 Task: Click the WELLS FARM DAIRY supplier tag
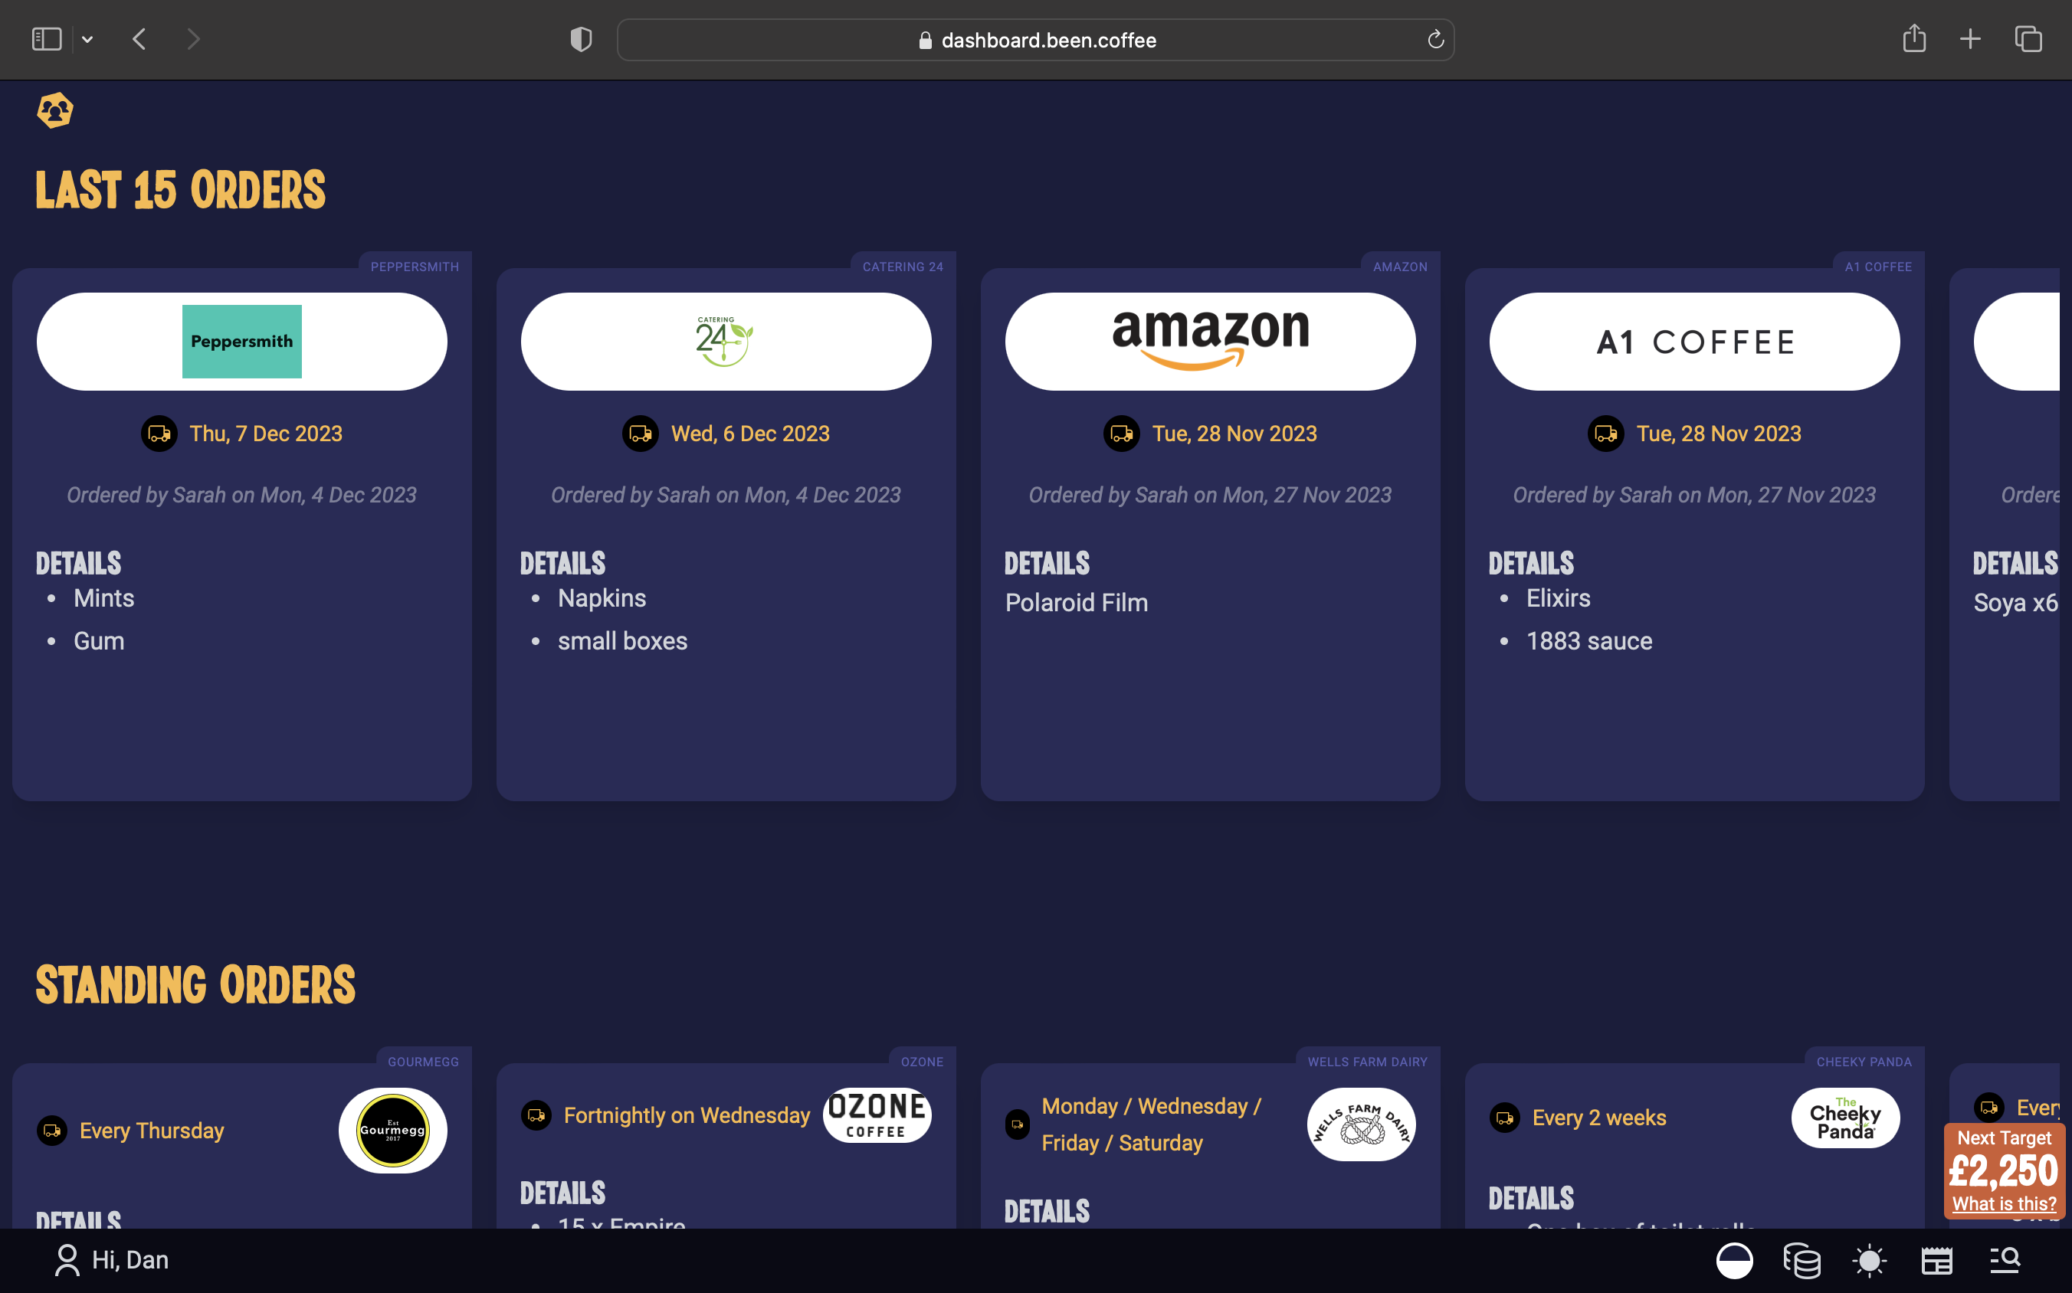pos(1367,1062)
